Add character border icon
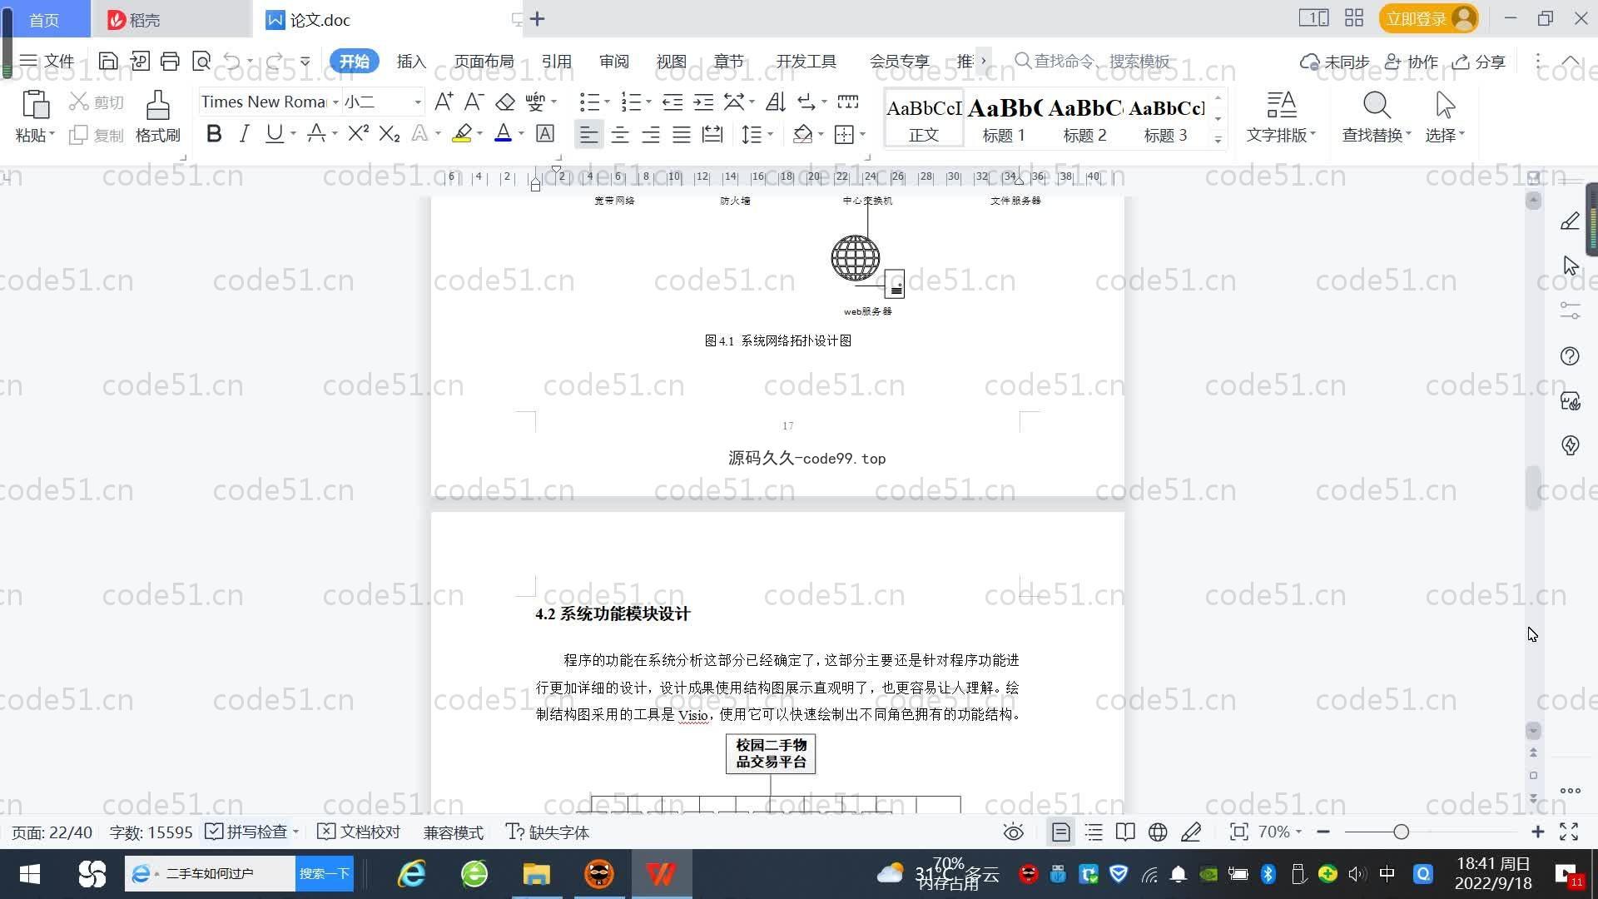Screen dimensions: 1598x899 (545, 134)
